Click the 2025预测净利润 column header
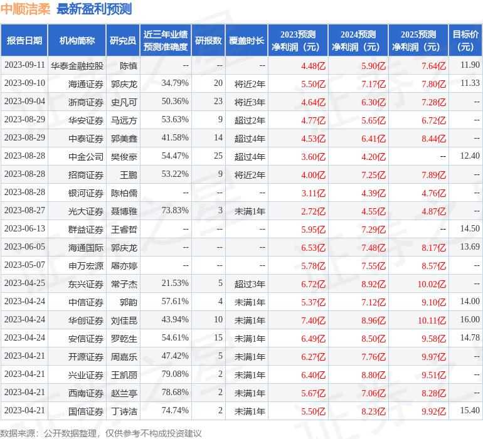 coord(418,40)
